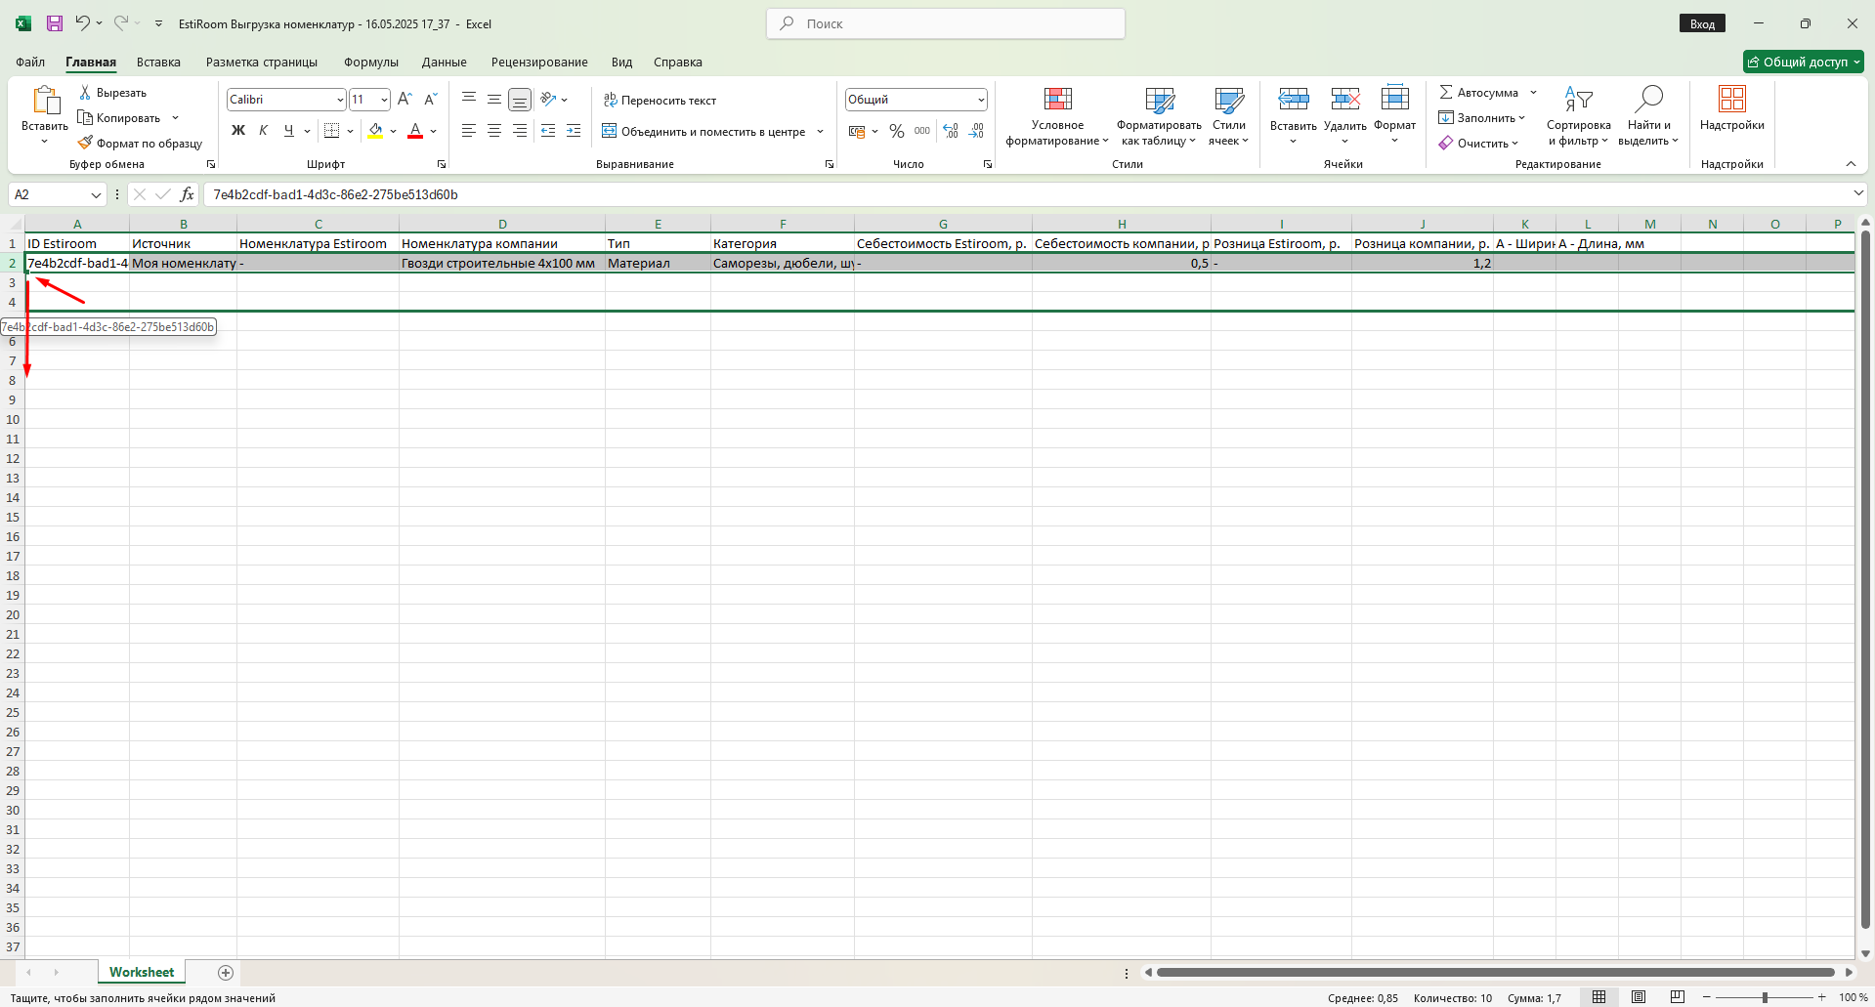The height and width of the screenshot is (1007, 1875).
Task: Toggle italic formatting К
Action: [263, 131]
